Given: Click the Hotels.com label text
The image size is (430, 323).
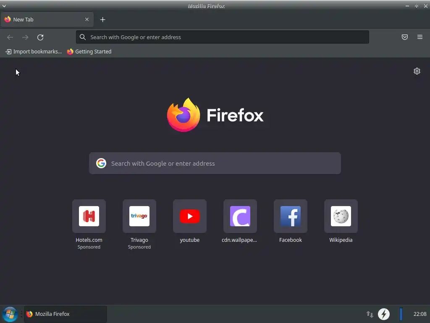Looking at the screenshot, I should 89,240.
